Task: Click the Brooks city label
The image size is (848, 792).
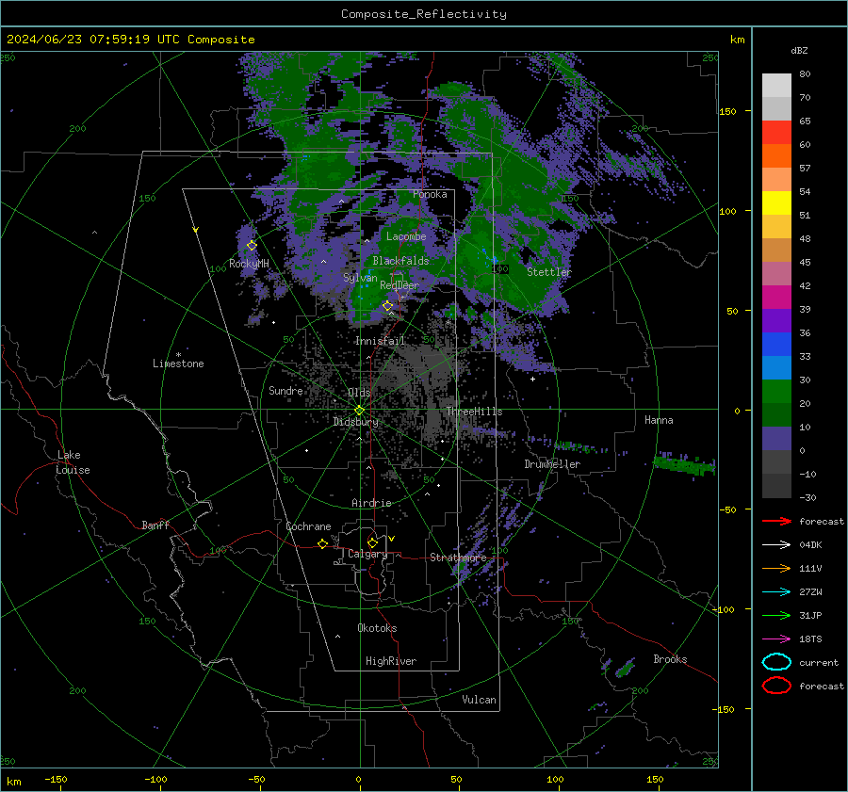Action: coord(670,659)
